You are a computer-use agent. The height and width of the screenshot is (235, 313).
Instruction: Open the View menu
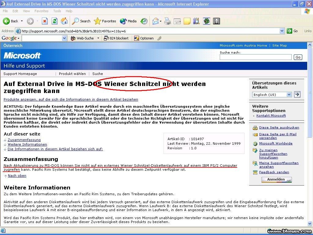[x=26, y=11]
